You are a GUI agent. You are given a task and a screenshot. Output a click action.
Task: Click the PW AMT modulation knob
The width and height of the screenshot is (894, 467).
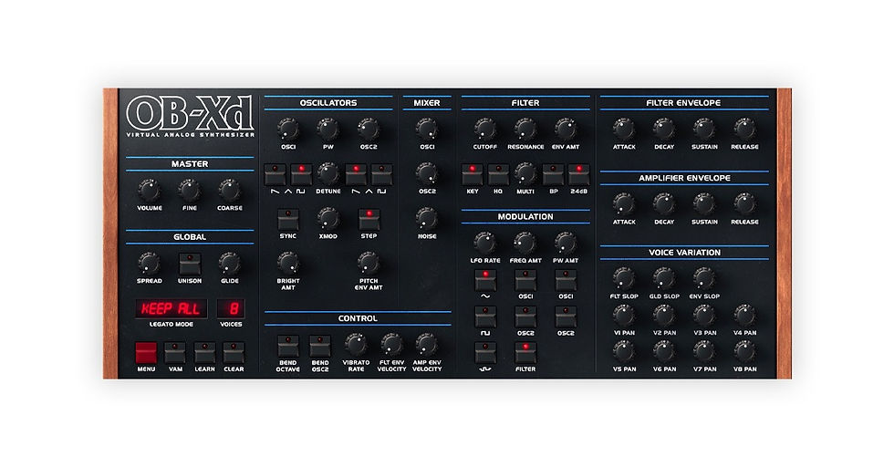(x=566, y=244)
